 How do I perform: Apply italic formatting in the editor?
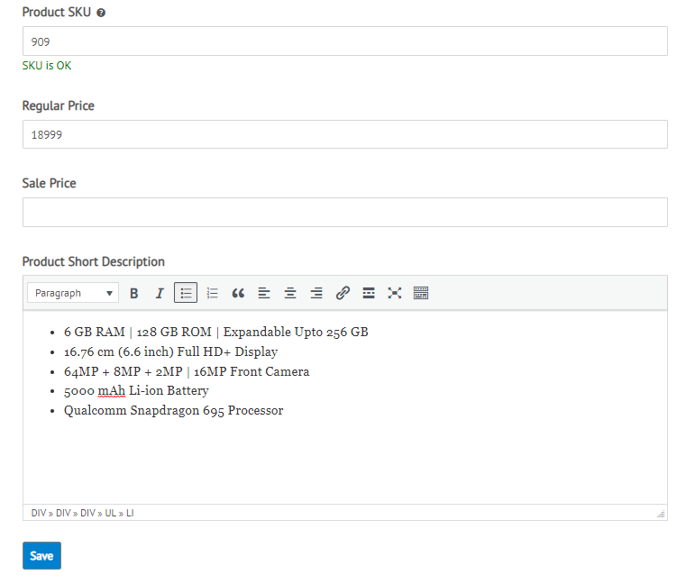click(160, 293)
